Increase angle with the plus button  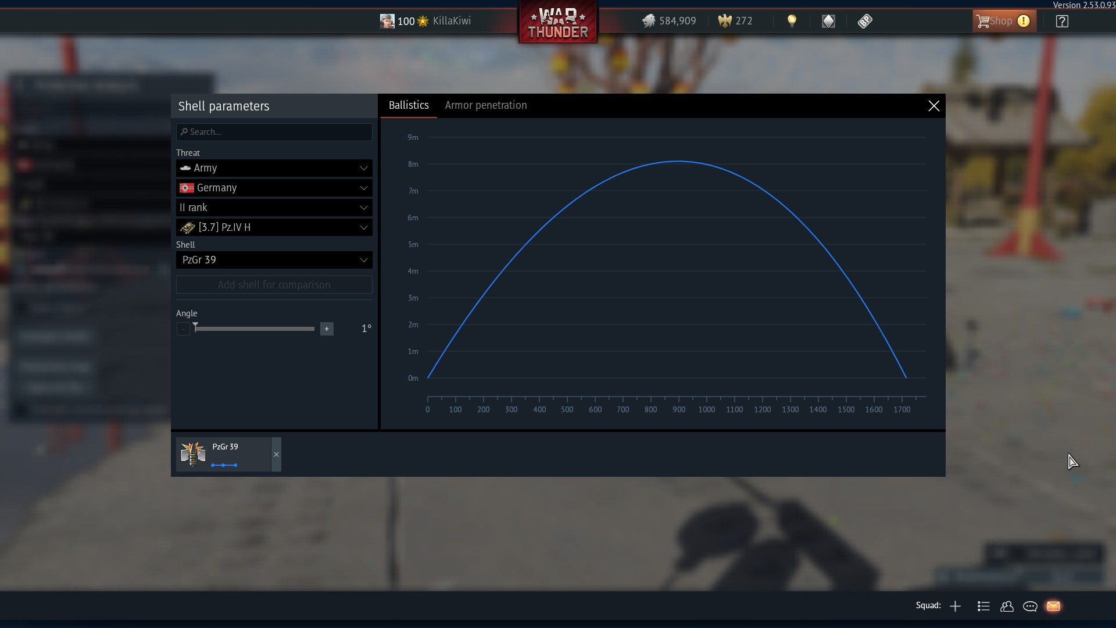327,329
